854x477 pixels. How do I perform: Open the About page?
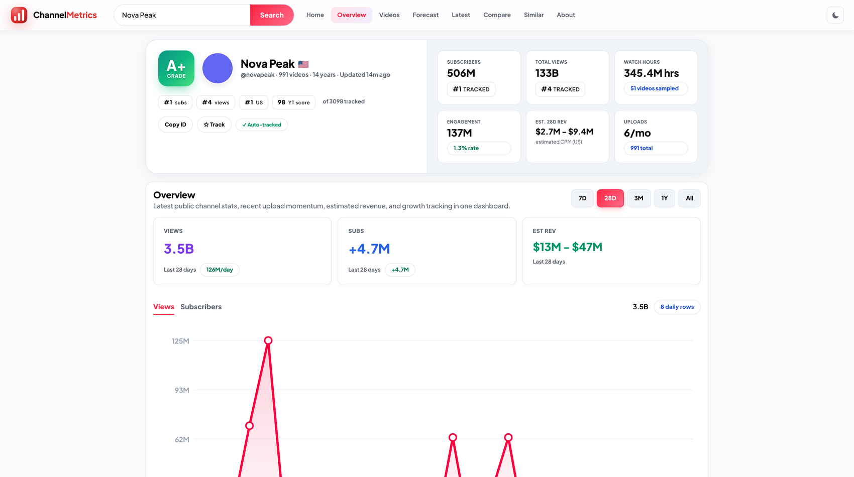point(566,15)
